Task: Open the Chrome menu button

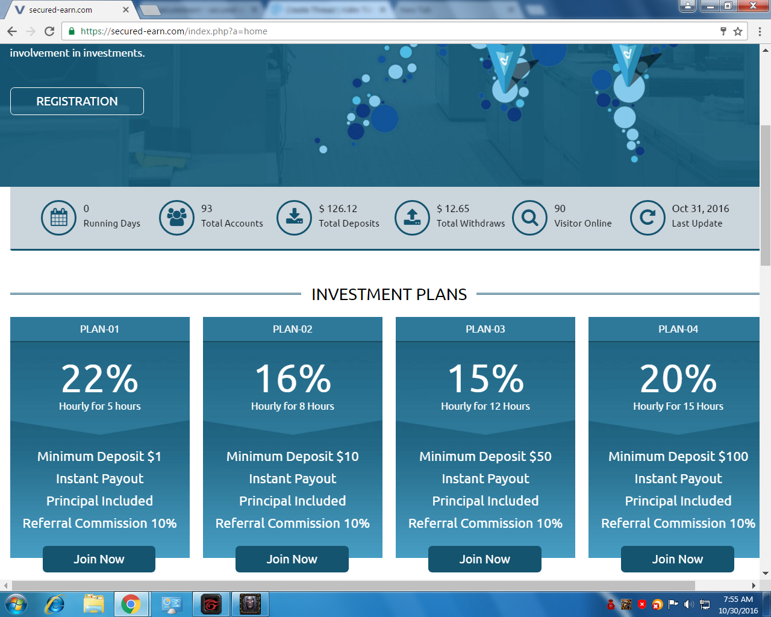Action: [760, 31]
